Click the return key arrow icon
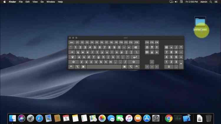Screen dimensions: 221x124 (x=135, y=57)
